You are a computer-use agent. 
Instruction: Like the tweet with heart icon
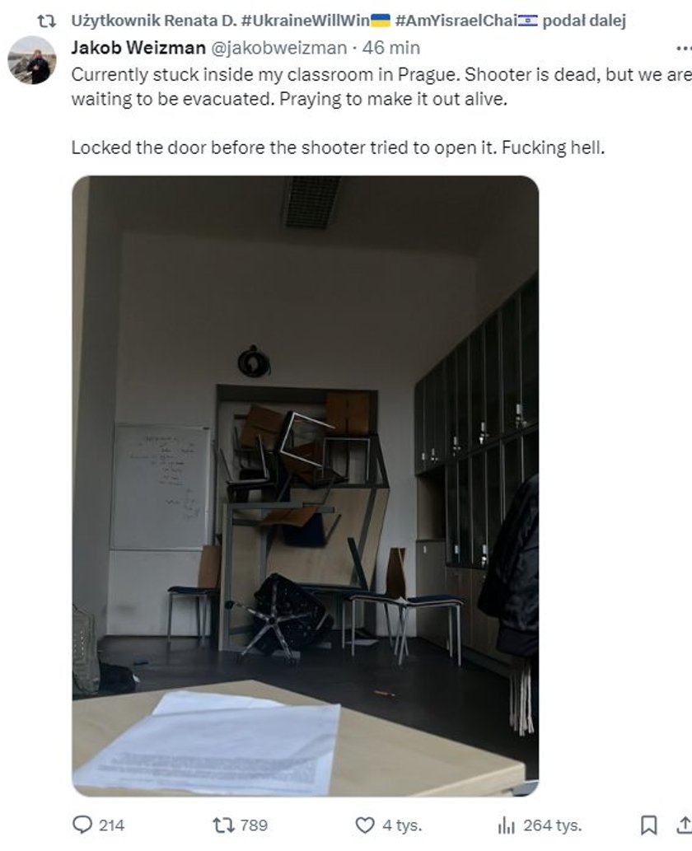365,825
